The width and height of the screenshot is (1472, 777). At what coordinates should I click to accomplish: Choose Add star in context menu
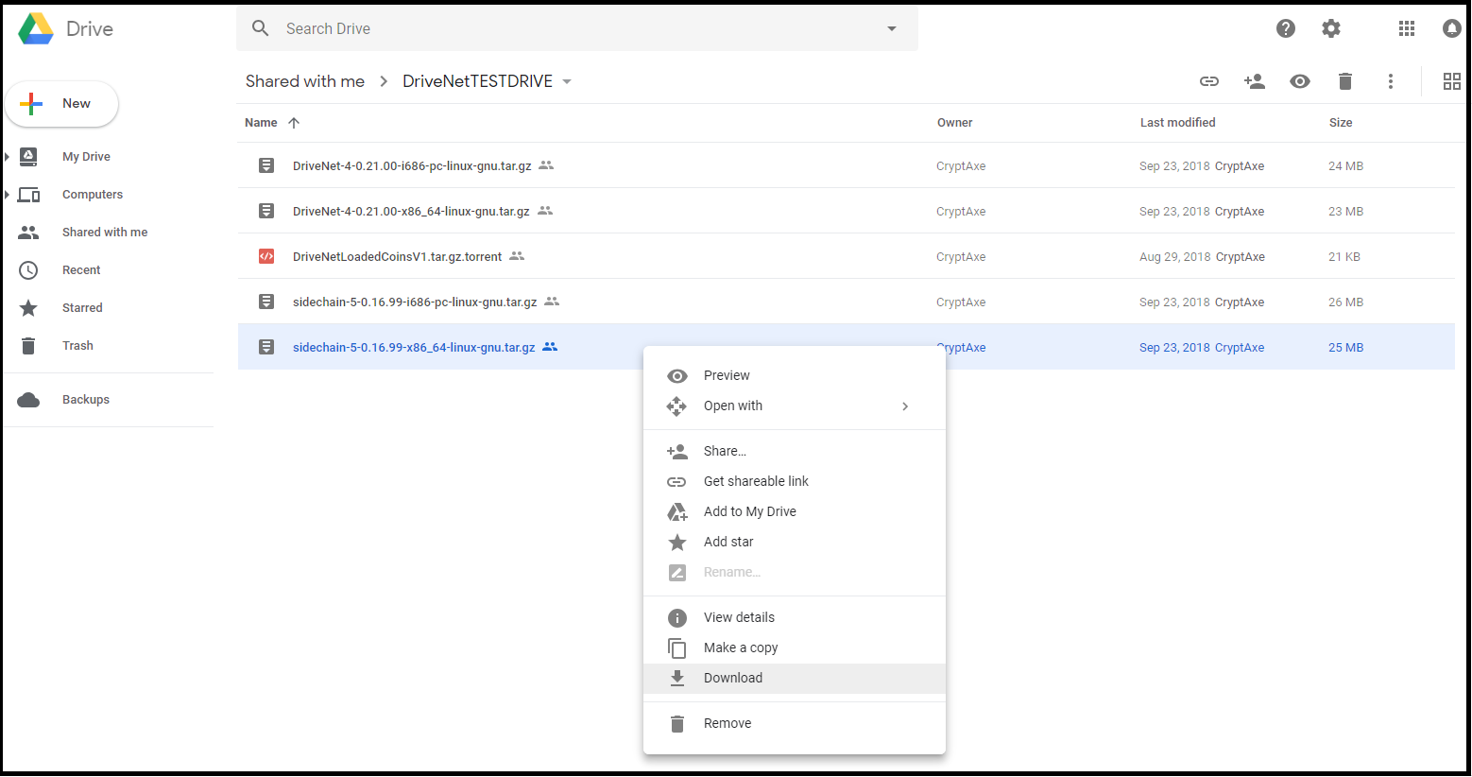(x=795, y=542)
